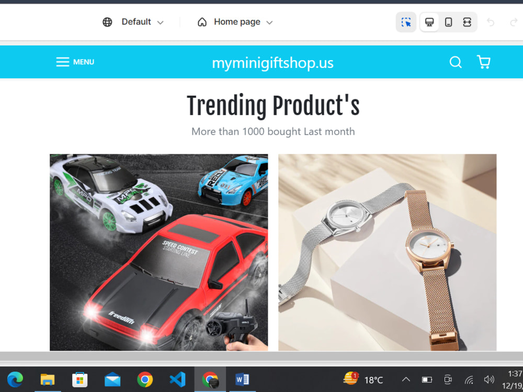Open Microsoft Store from taskbar
This screenshot has height=392, width=523.
(x=79, y=379)
